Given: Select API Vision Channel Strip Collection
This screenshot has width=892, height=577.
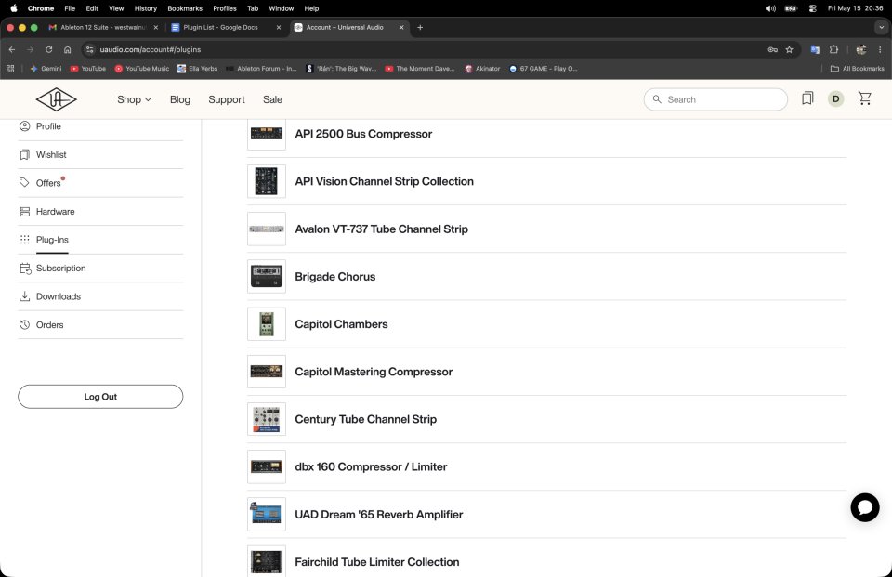Looking at the screenshot, I should [384, 181].
